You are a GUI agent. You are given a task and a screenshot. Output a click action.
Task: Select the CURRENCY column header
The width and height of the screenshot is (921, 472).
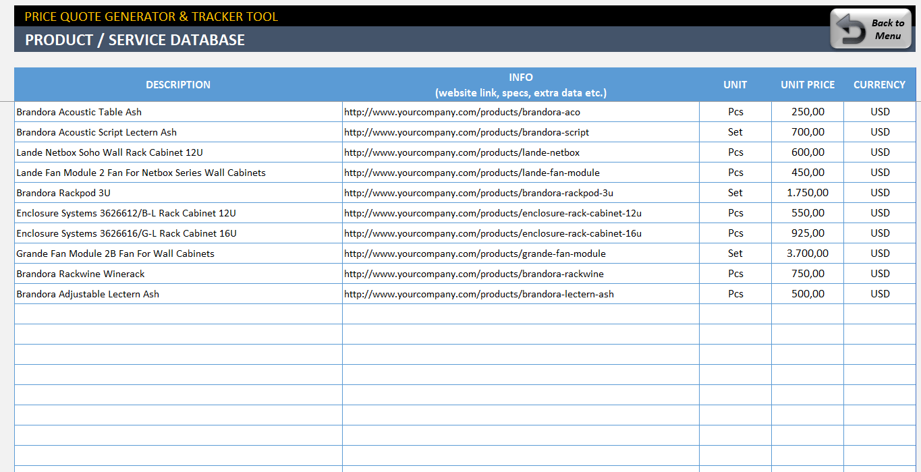click(880, 84)
